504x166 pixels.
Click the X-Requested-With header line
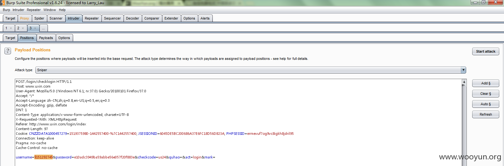46,119
